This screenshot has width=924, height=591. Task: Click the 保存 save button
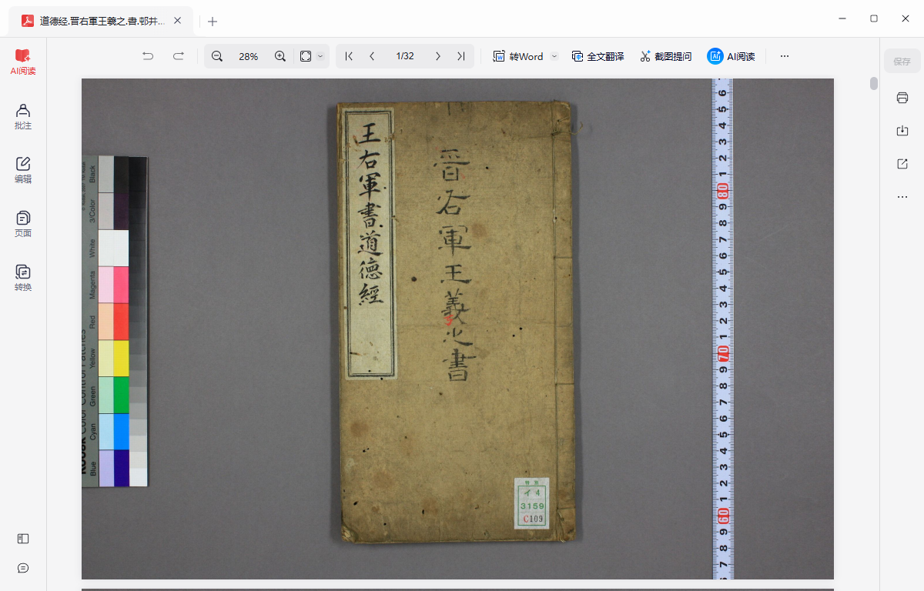click(x=902, y=62)
